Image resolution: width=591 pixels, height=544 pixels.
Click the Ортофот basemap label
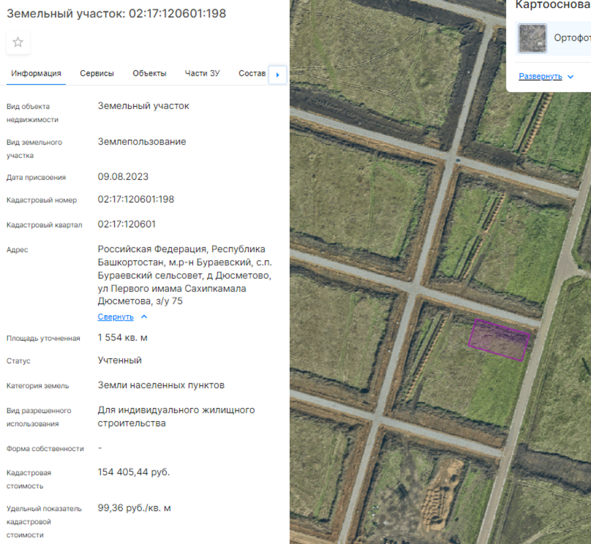[571, 38]
